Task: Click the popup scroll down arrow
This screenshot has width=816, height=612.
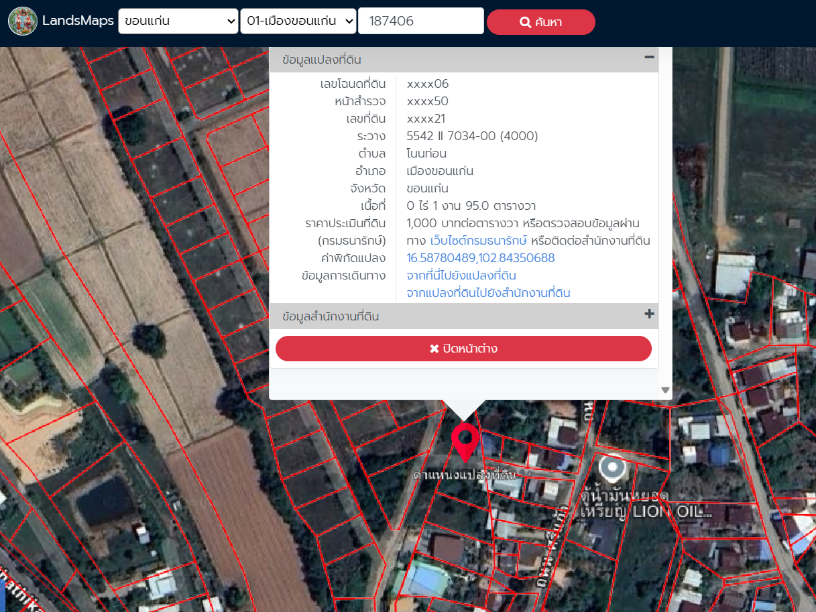Action: coord(665,389)
